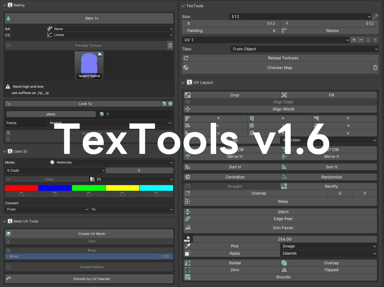Viewport: 384px width, 287px height.
Task: Select the Tangent Normal thumbnail
Action: (89, 65)
